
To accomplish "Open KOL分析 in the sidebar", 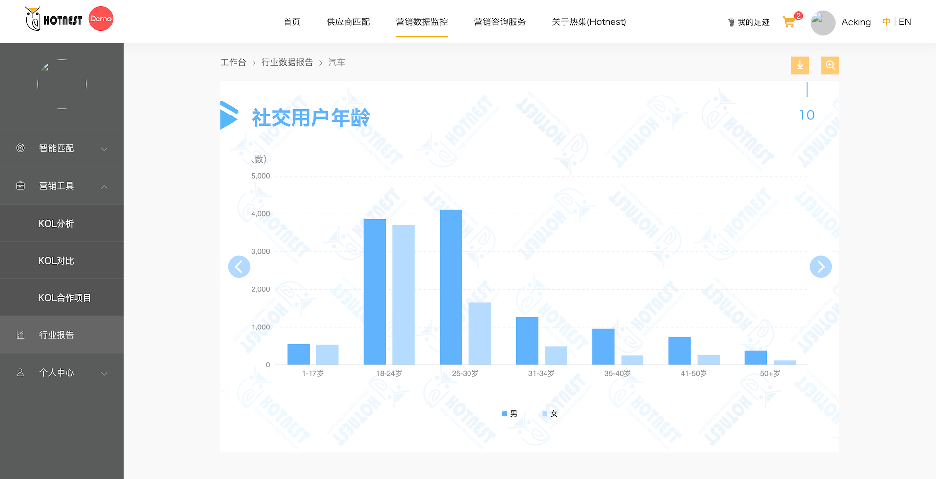I will tap(56, 224).
